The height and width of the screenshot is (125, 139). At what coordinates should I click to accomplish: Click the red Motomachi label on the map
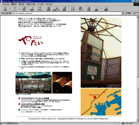[94, 95]
